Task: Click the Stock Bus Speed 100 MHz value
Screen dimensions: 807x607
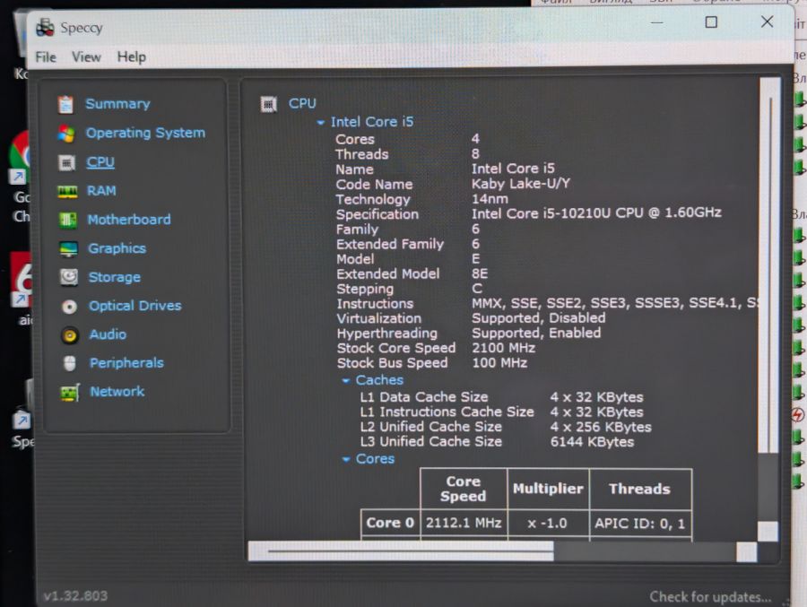Action: click(x=499, y=363)
